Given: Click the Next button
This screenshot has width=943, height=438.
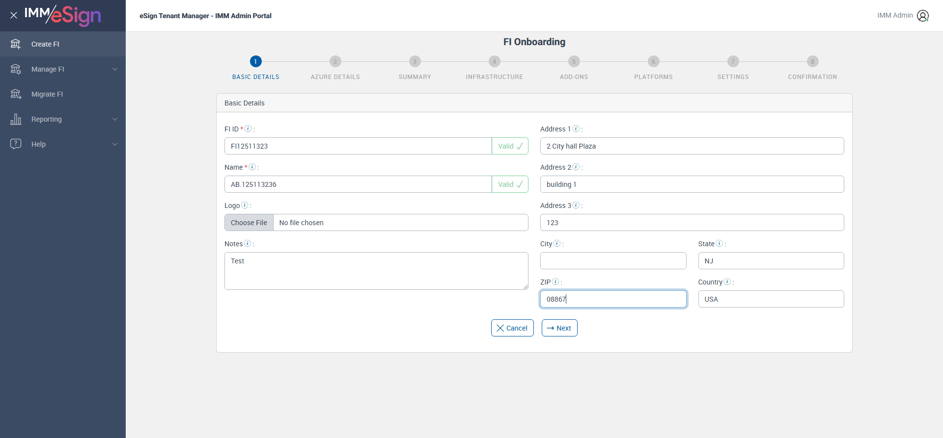Looking at the screenshot, I should coord(559,328).
